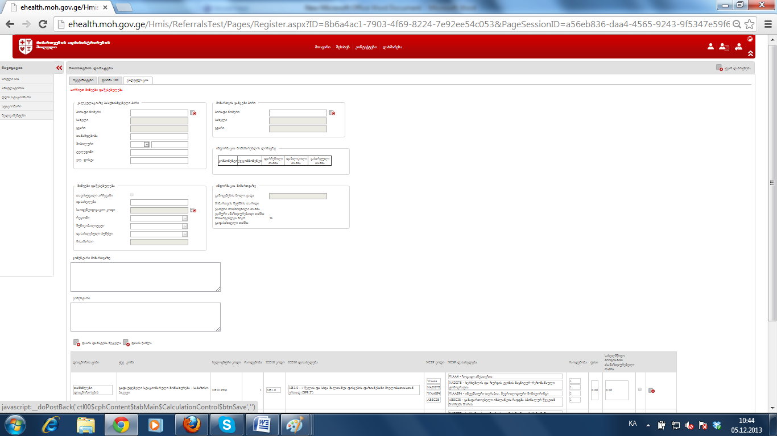
Task: Open Skype from the Windows taskbar
Action: tap(227, 424)
